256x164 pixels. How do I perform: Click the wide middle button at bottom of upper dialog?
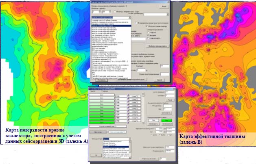coord(131,80)
